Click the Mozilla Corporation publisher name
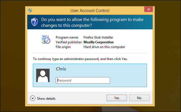The height and width of the screenshot is (112, 181). (x=99, y=42)
